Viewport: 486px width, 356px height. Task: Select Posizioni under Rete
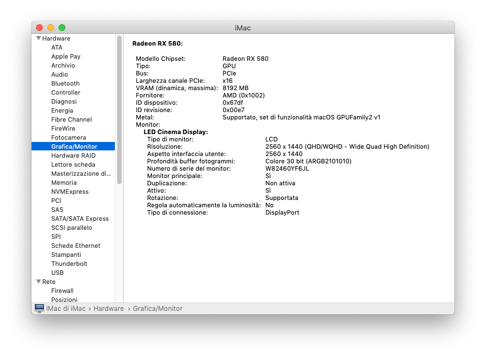(64, 299)
